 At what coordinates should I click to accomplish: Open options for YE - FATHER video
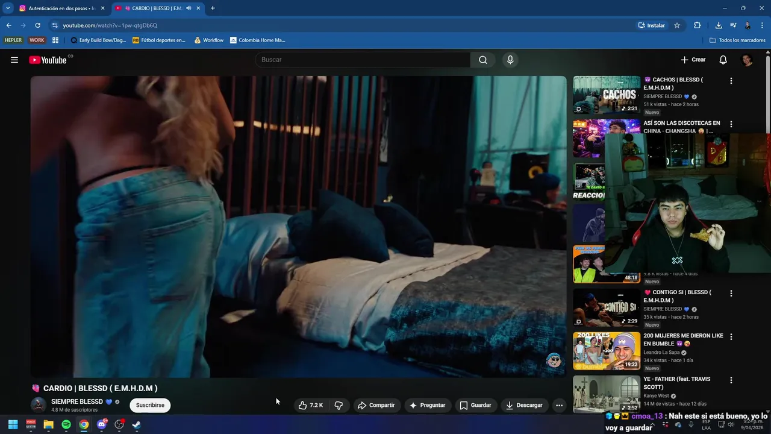coord(731,380)
